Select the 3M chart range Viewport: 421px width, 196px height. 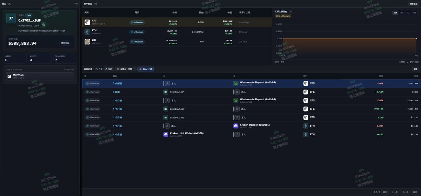[x=408, y=13]
